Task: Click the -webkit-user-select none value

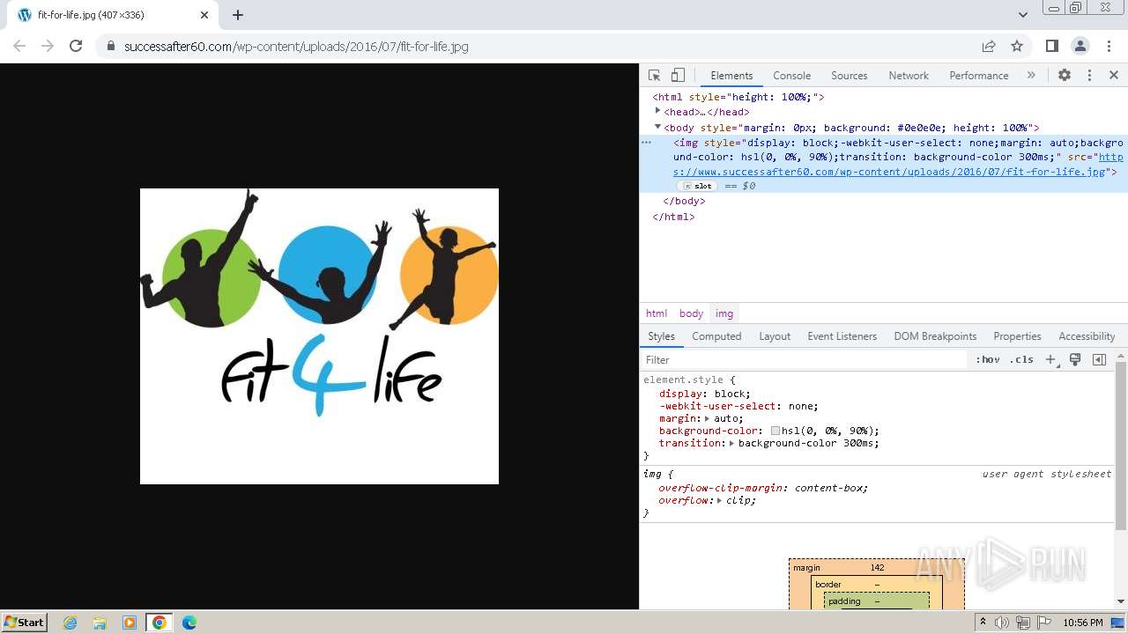Action: click(x=802, y=406)
